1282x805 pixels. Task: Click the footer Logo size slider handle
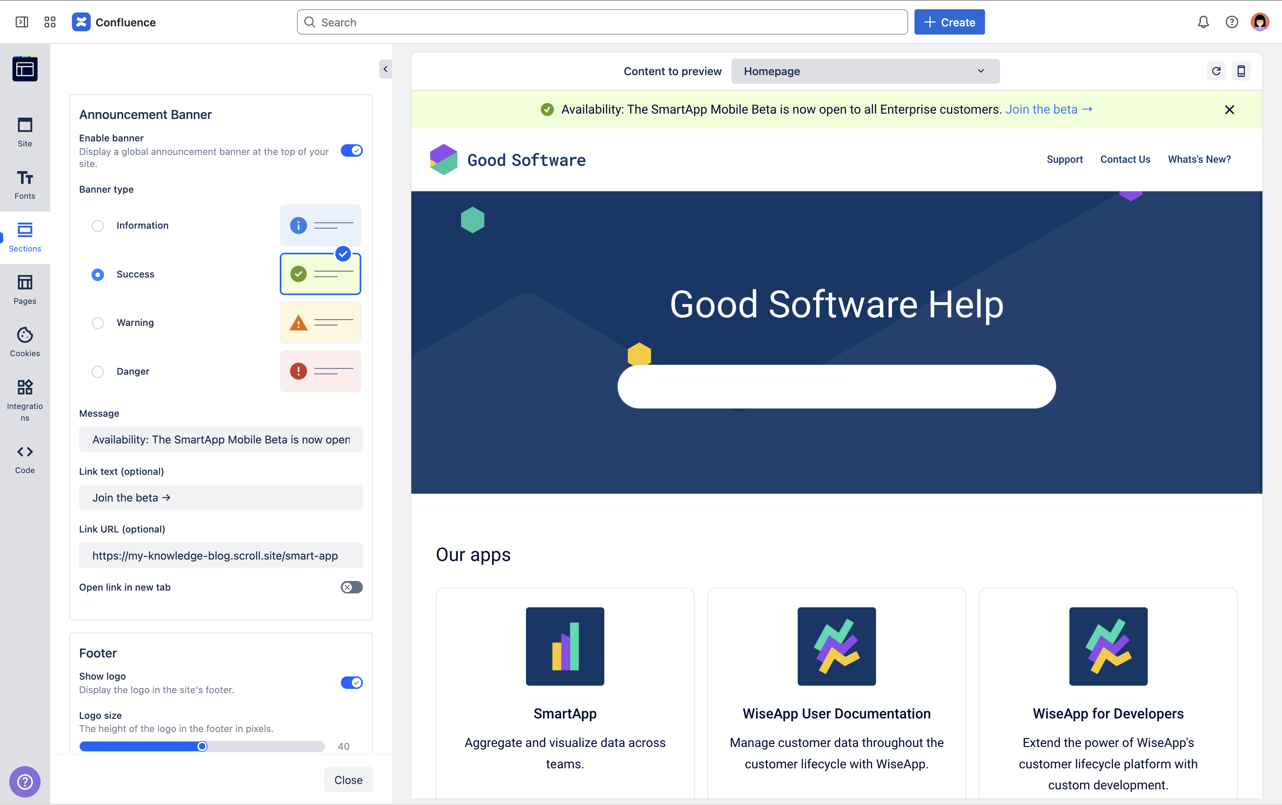(x=202, y=746)
